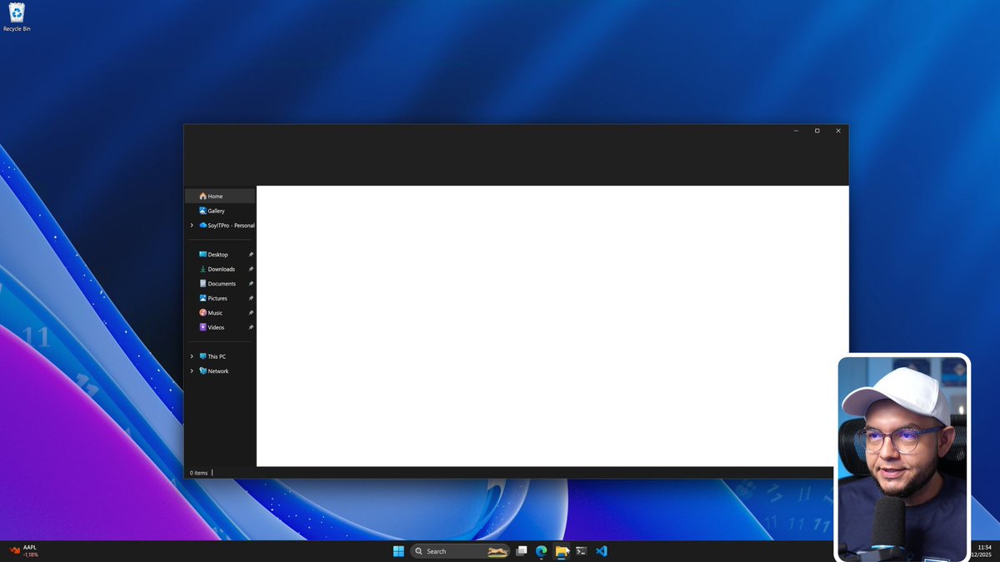Launch Visual Studio Code from the taskbar
This screenshot has width=1000, height=562.
coord(602,551)
